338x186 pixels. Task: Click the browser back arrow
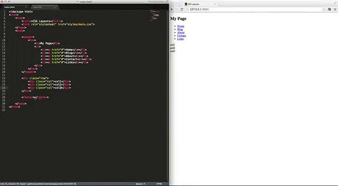(172, 9)
